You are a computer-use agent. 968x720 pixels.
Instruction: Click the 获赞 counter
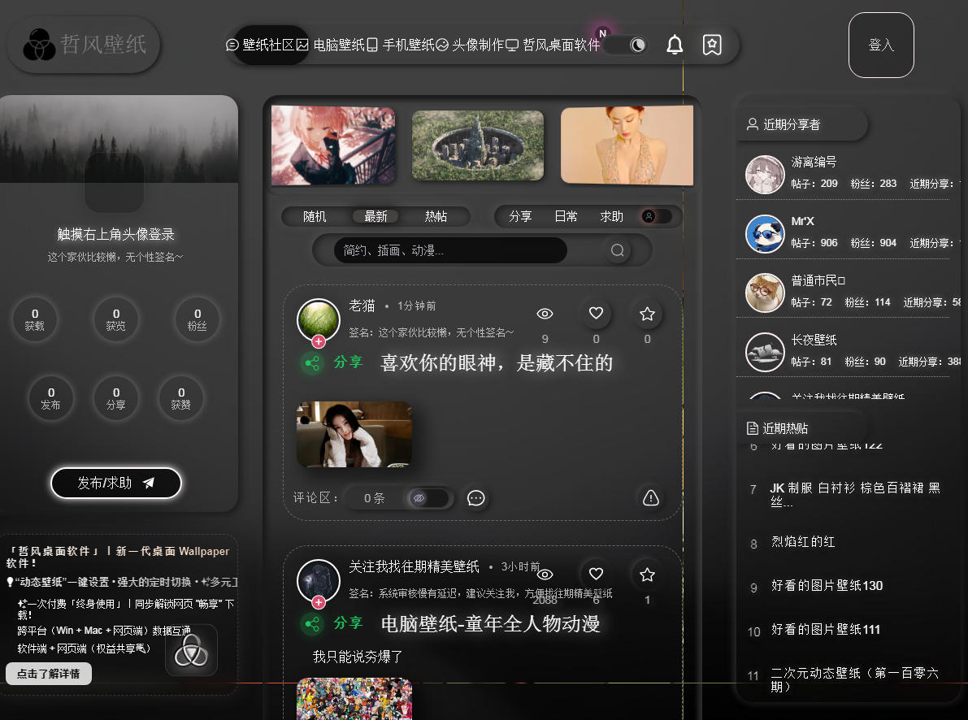coord(181,398)
